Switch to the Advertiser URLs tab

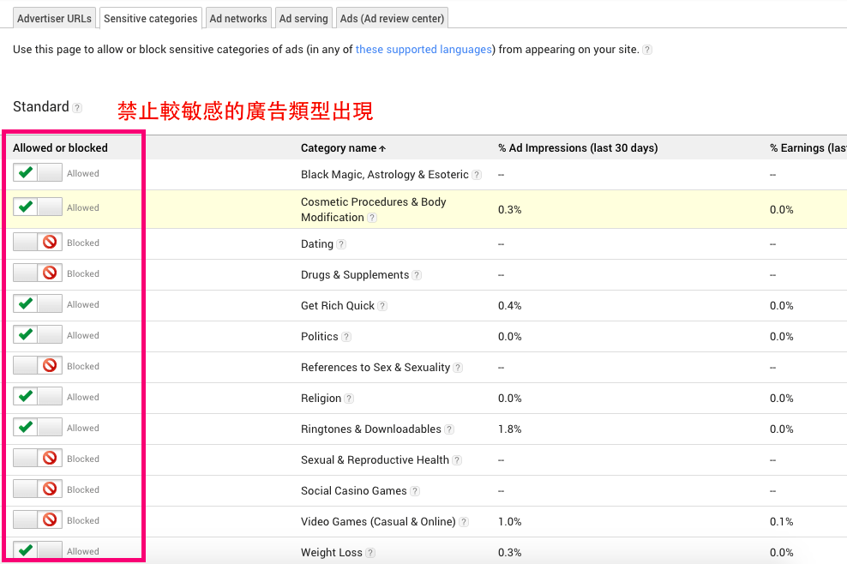[54, 18]
